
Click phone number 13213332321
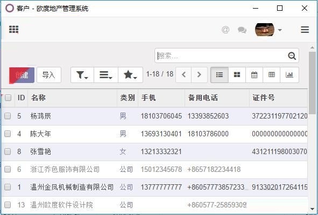[x=161, y=151]
